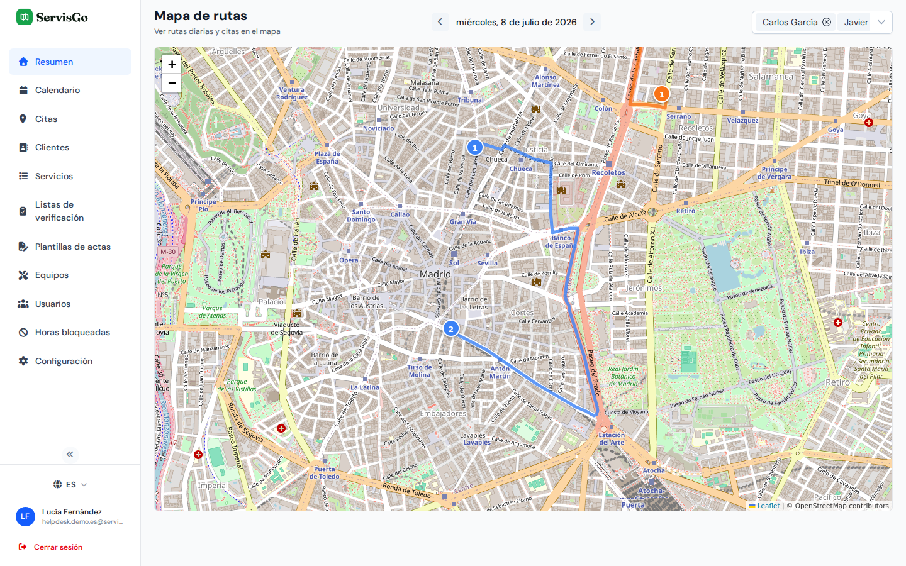Expand the technician selector dropdown arrow
The image size is (906, 566).
click(x=881, y=22)
